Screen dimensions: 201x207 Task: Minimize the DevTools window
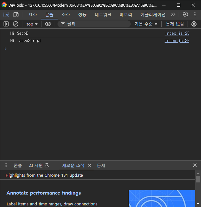point(164,5)
